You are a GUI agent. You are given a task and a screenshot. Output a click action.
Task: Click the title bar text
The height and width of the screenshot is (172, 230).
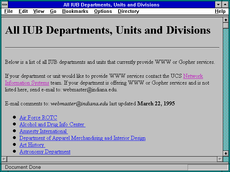click(111, 5)
